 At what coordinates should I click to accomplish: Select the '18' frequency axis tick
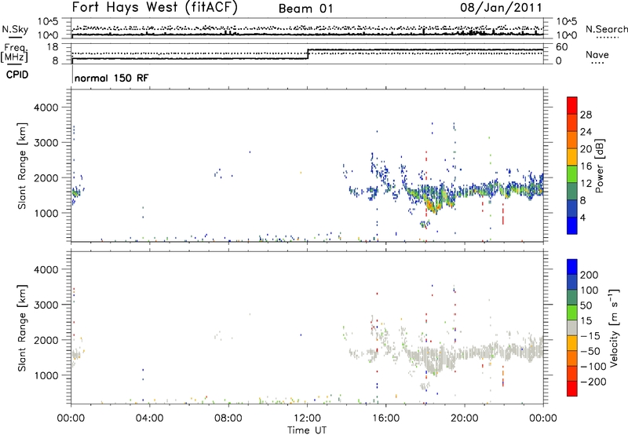click(53, 47)
